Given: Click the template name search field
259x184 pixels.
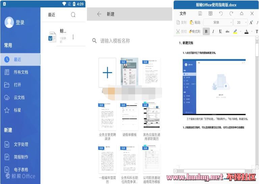Looking at the screenshot, I should point(115,41).
